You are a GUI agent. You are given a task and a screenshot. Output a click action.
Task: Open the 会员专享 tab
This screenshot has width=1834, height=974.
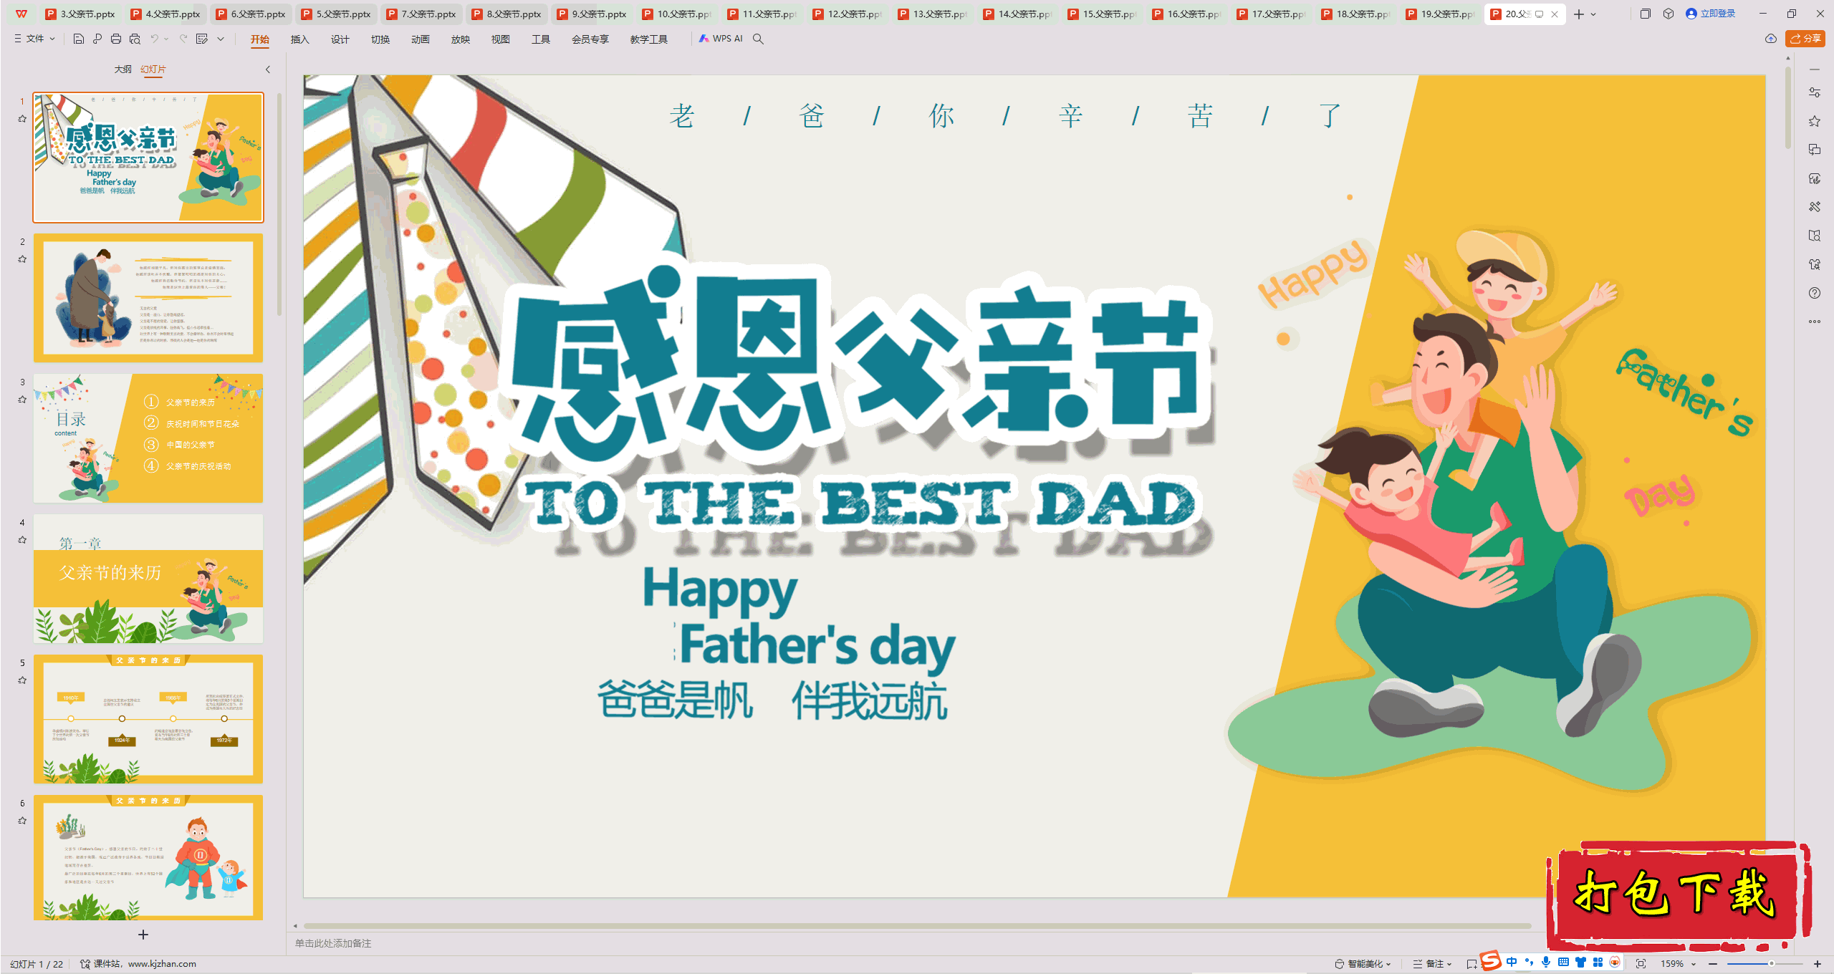[590, 39]
